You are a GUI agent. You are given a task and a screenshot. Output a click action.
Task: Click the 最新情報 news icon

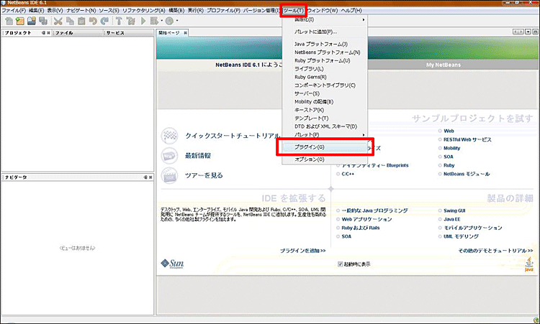pos(169,156)
